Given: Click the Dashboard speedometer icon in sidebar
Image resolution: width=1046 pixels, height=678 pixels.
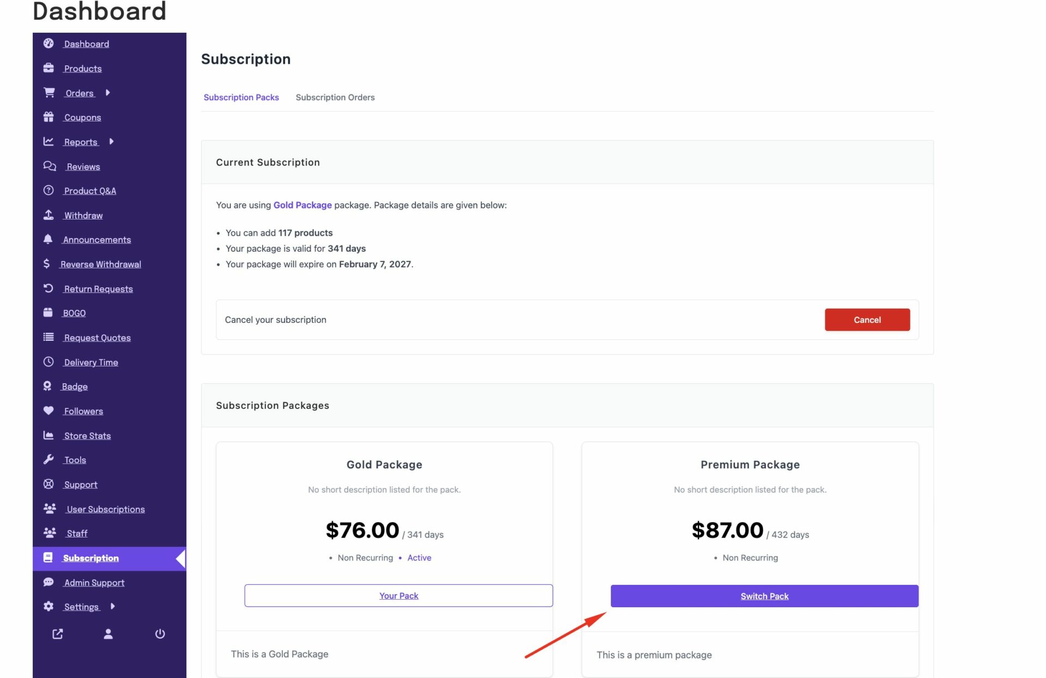Looking at the screenshot, I should point(48,44).
